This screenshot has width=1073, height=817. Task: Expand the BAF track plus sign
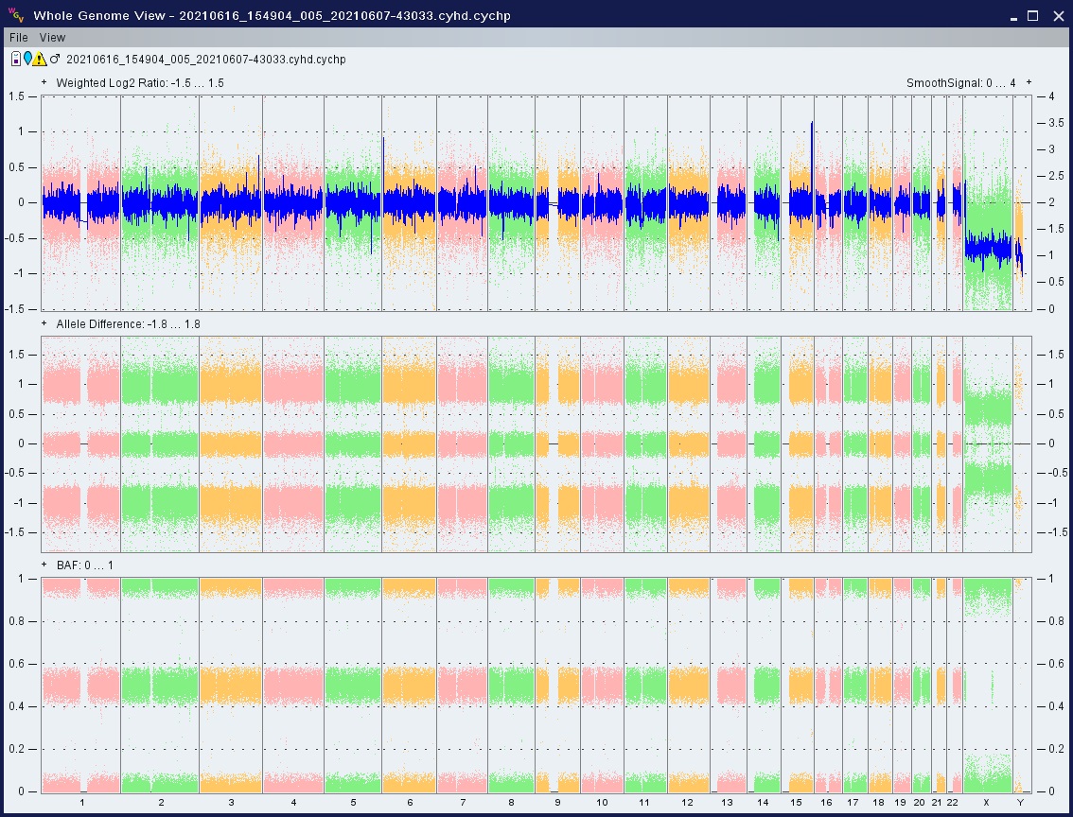point(44,565)
